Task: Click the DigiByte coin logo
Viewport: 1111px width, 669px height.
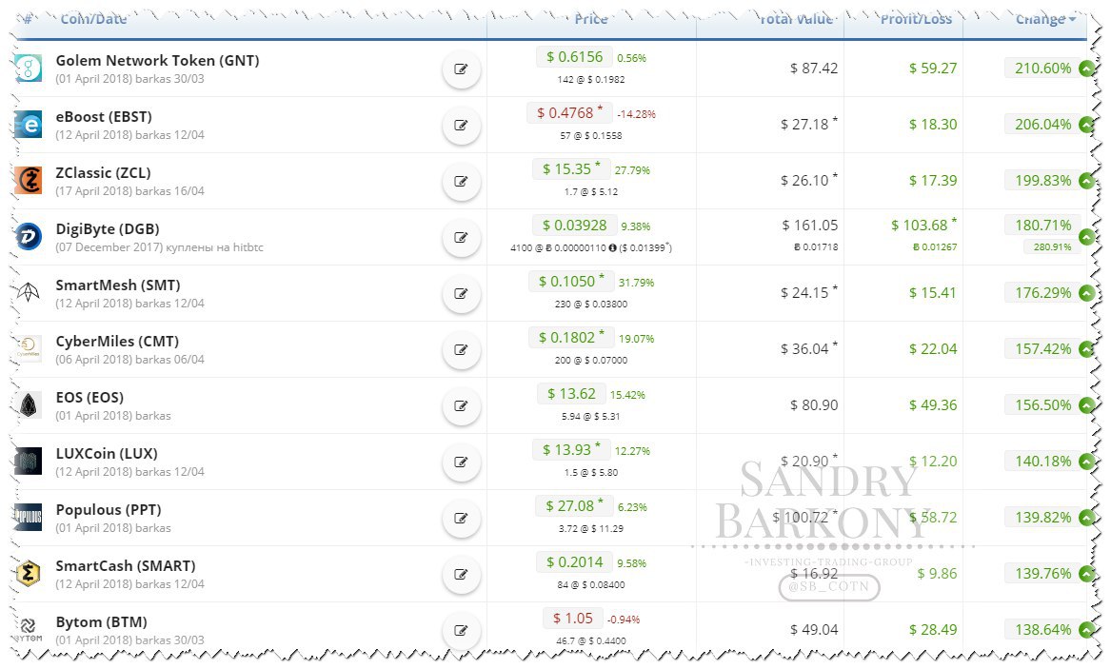Action: click(x=29, y=237)
